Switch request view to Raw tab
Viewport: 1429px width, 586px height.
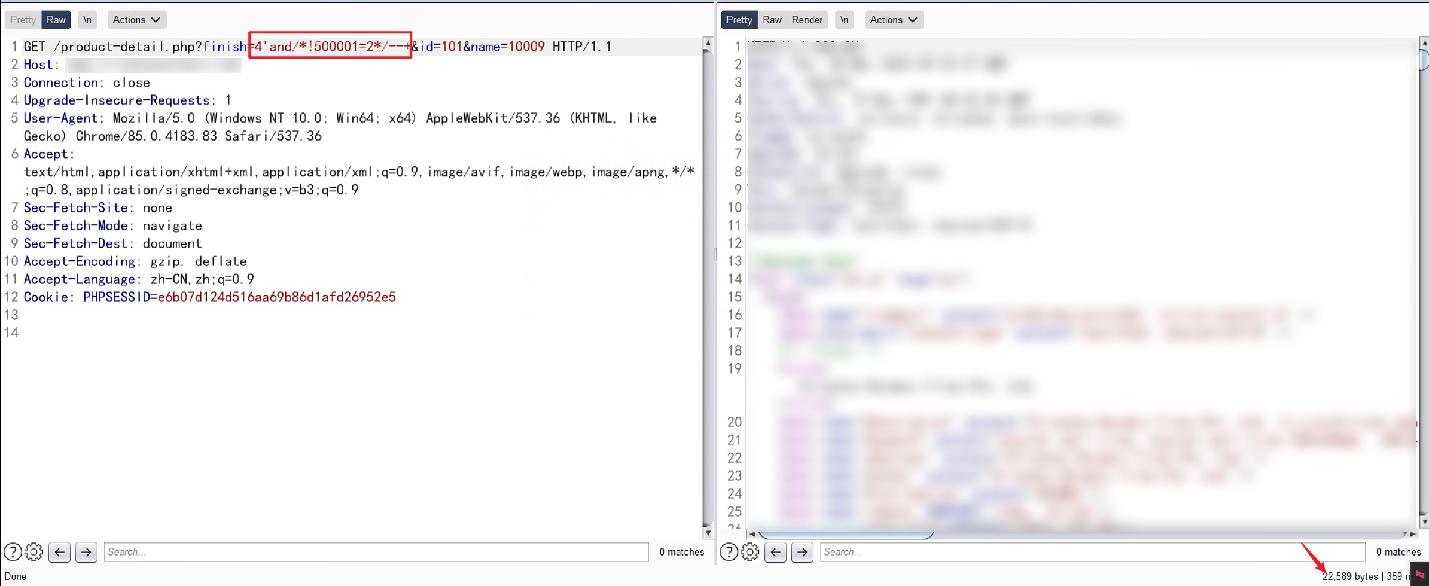tap(56, 20)
